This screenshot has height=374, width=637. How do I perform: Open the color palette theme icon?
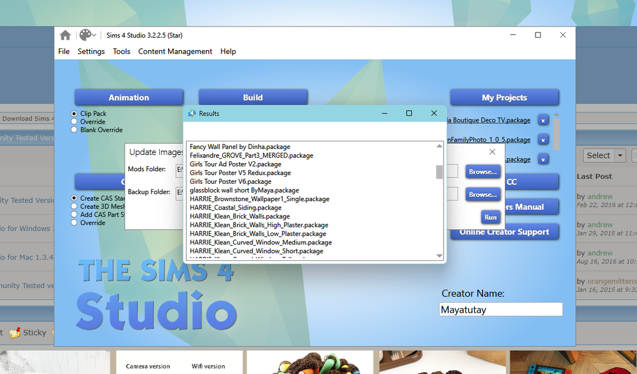[85, 35]
